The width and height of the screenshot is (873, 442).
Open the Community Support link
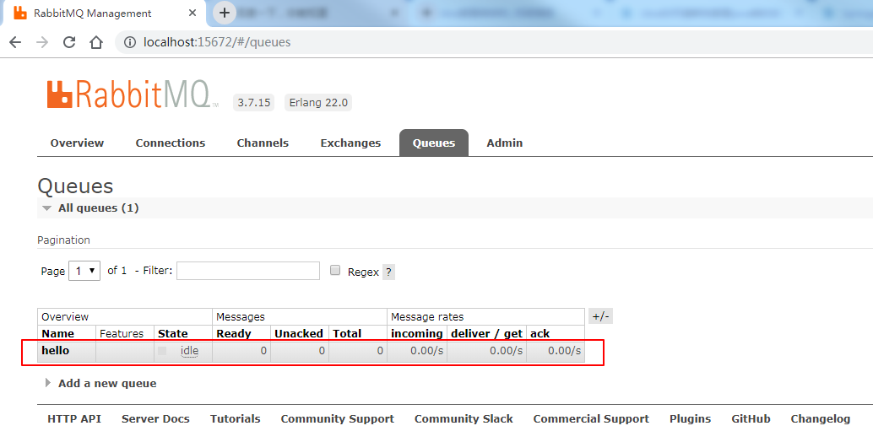pos(338,418)
